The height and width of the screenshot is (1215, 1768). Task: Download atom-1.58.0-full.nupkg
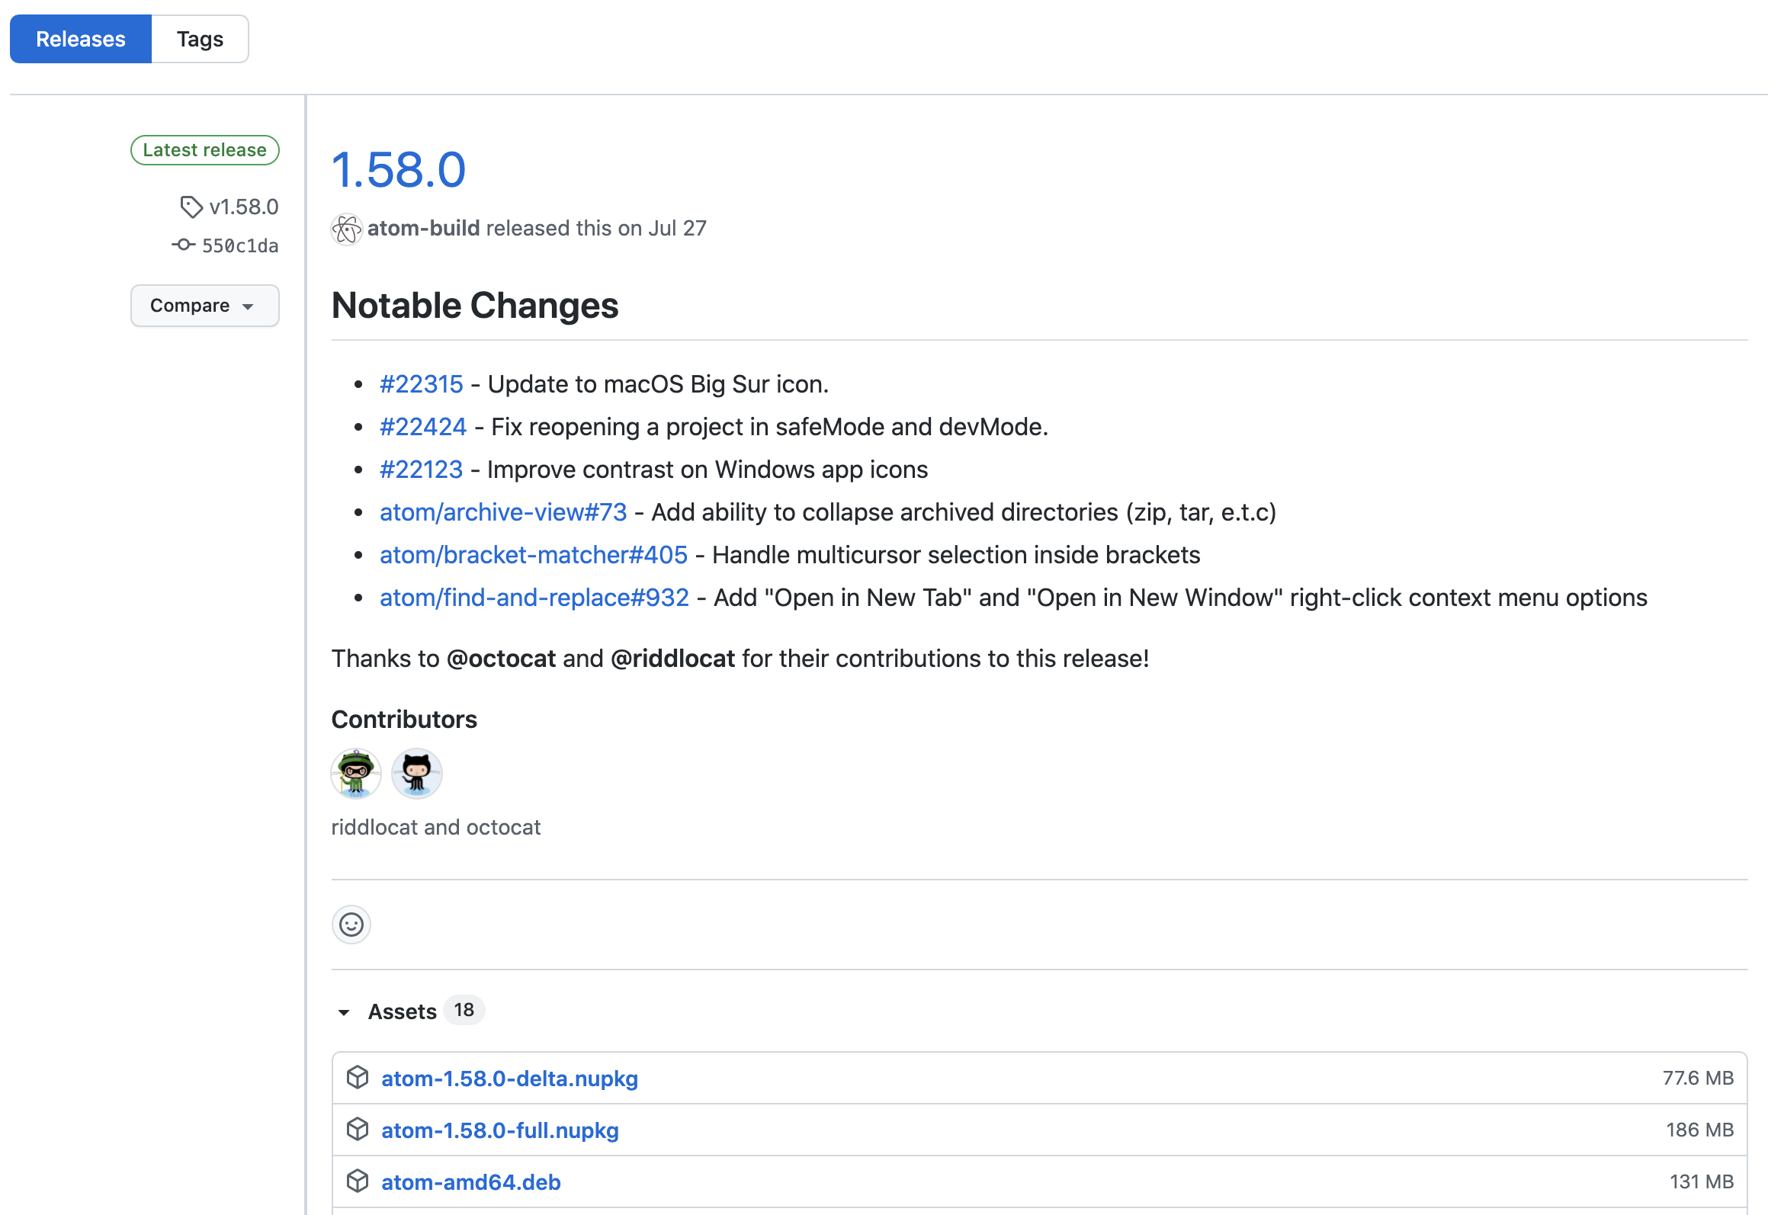click(500, 1130)
